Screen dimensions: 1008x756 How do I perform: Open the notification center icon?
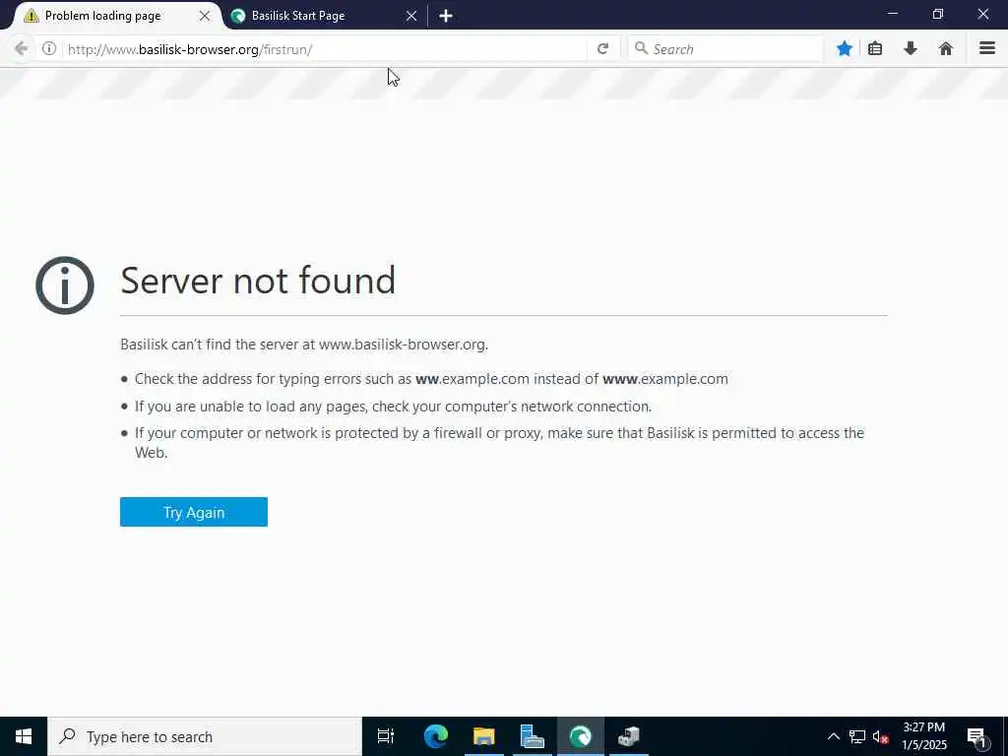pyautogui.click(x=977, y=736)
